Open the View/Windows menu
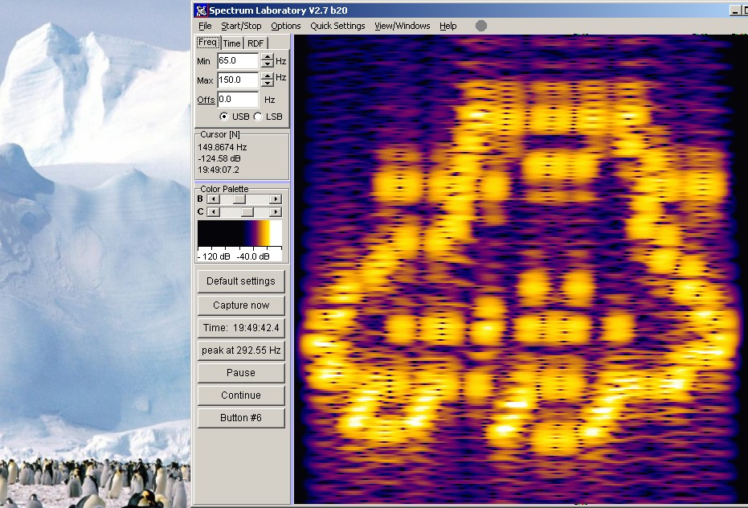This screenshot has width=748, height=508. coord(403,26)
